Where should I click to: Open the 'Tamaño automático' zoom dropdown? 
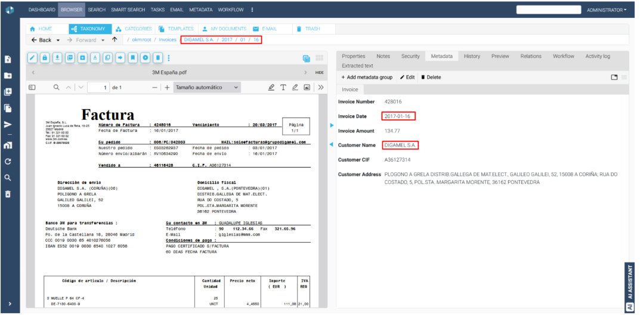coord(207,88)
